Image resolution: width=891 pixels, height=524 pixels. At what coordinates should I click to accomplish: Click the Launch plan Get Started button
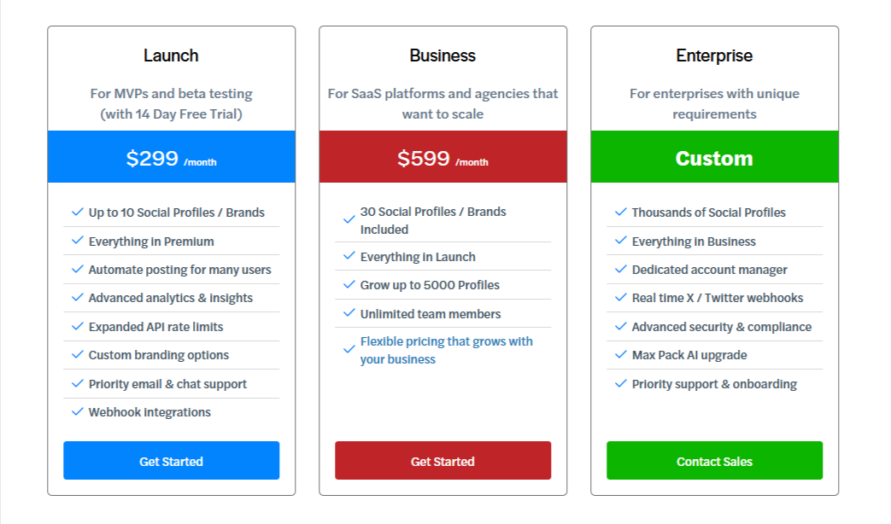coord(171,461)
